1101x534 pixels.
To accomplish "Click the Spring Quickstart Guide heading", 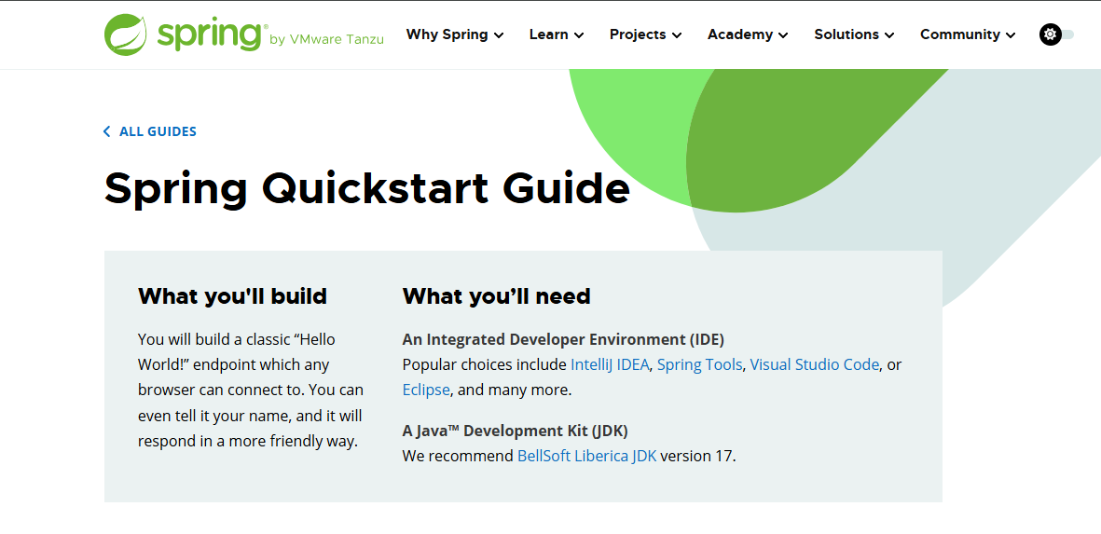I will click(367, 188).
